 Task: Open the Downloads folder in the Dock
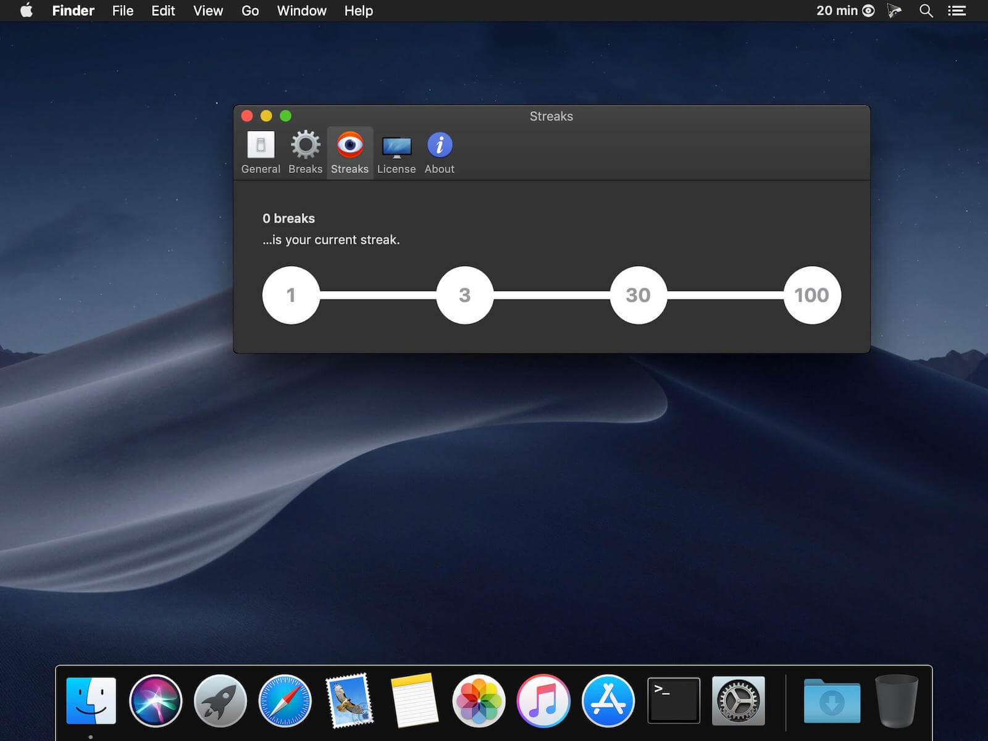click(832, 701)
